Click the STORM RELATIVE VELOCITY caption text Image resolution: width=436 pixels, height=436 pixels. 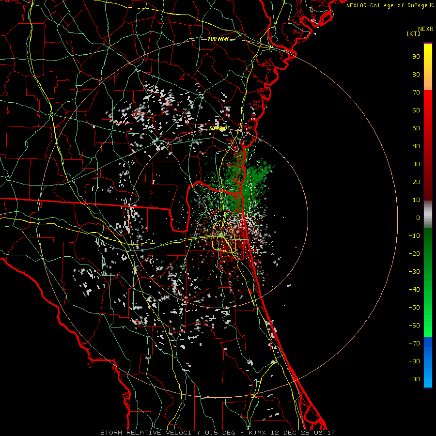tap(150, 433)
